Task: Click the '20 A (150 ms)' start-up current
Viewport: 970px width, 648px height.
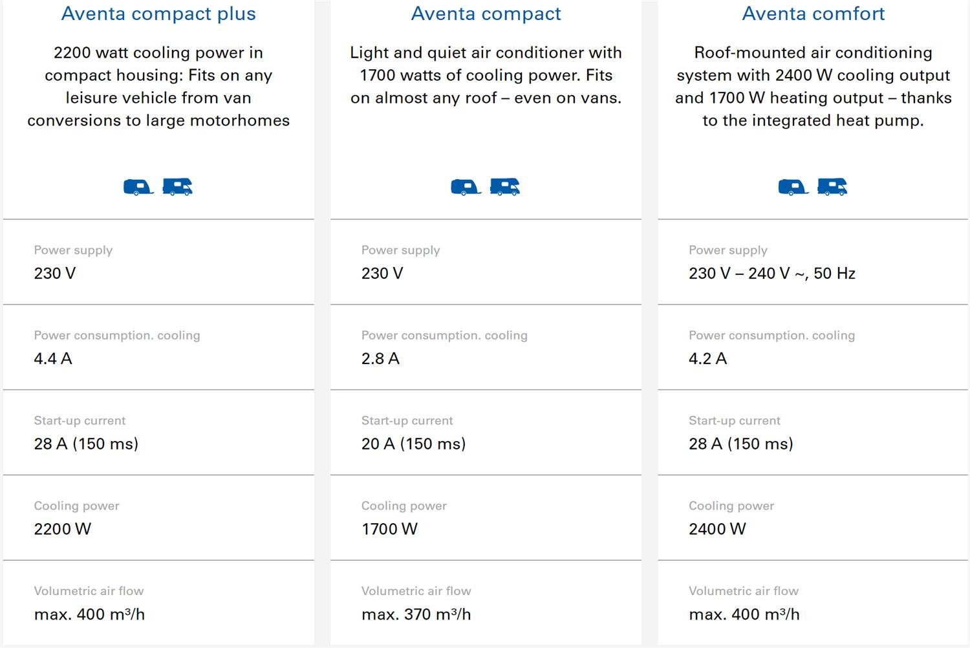Action: 414,444
